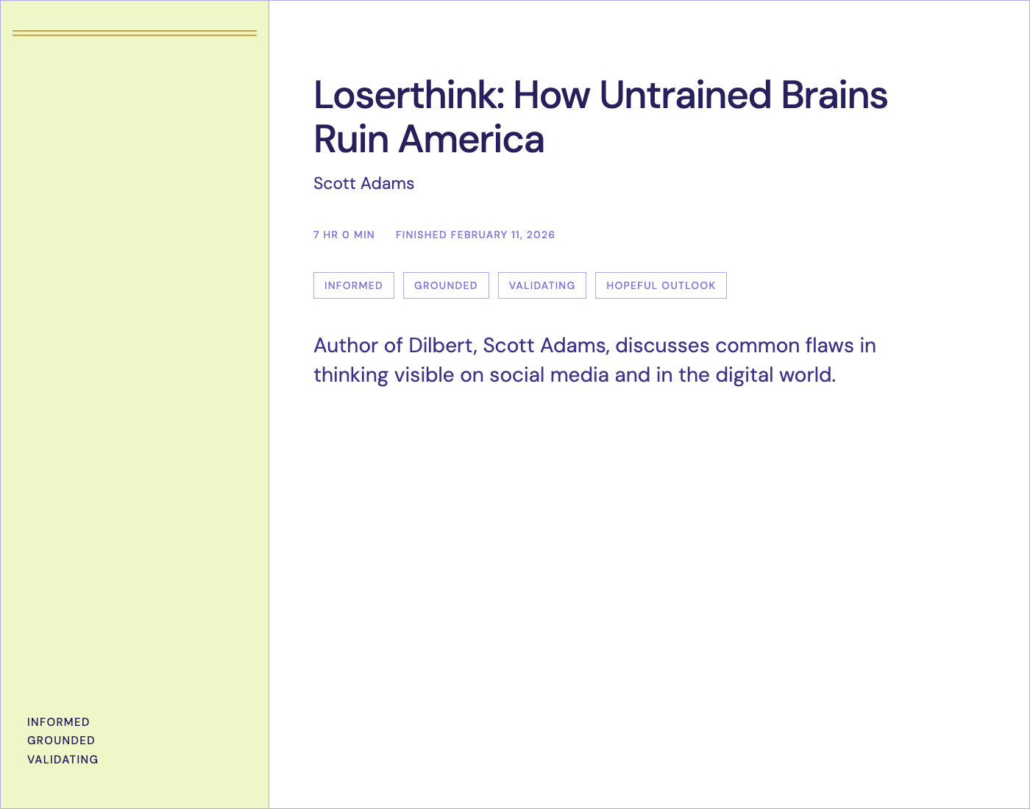Click the book title Loserthink heading
Image resolution: width=1030 pixels, height=809 pixels.
click(x=600, y=117)
